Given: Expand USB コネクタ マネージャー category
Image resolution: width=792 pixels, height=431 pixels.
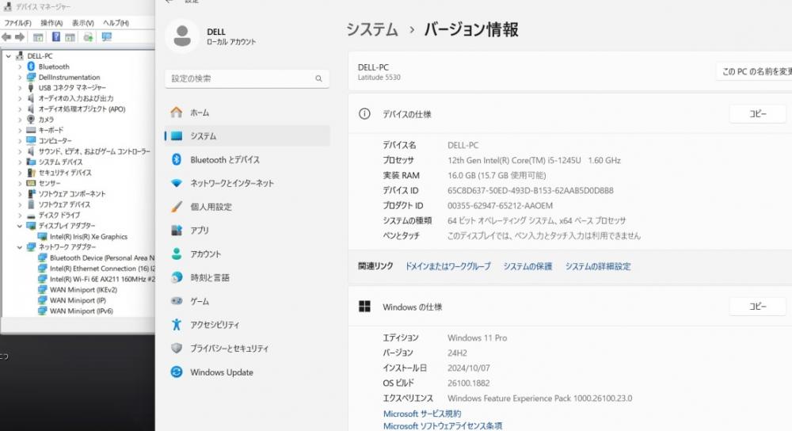Looking at the screenshot, I should point(20,88).
